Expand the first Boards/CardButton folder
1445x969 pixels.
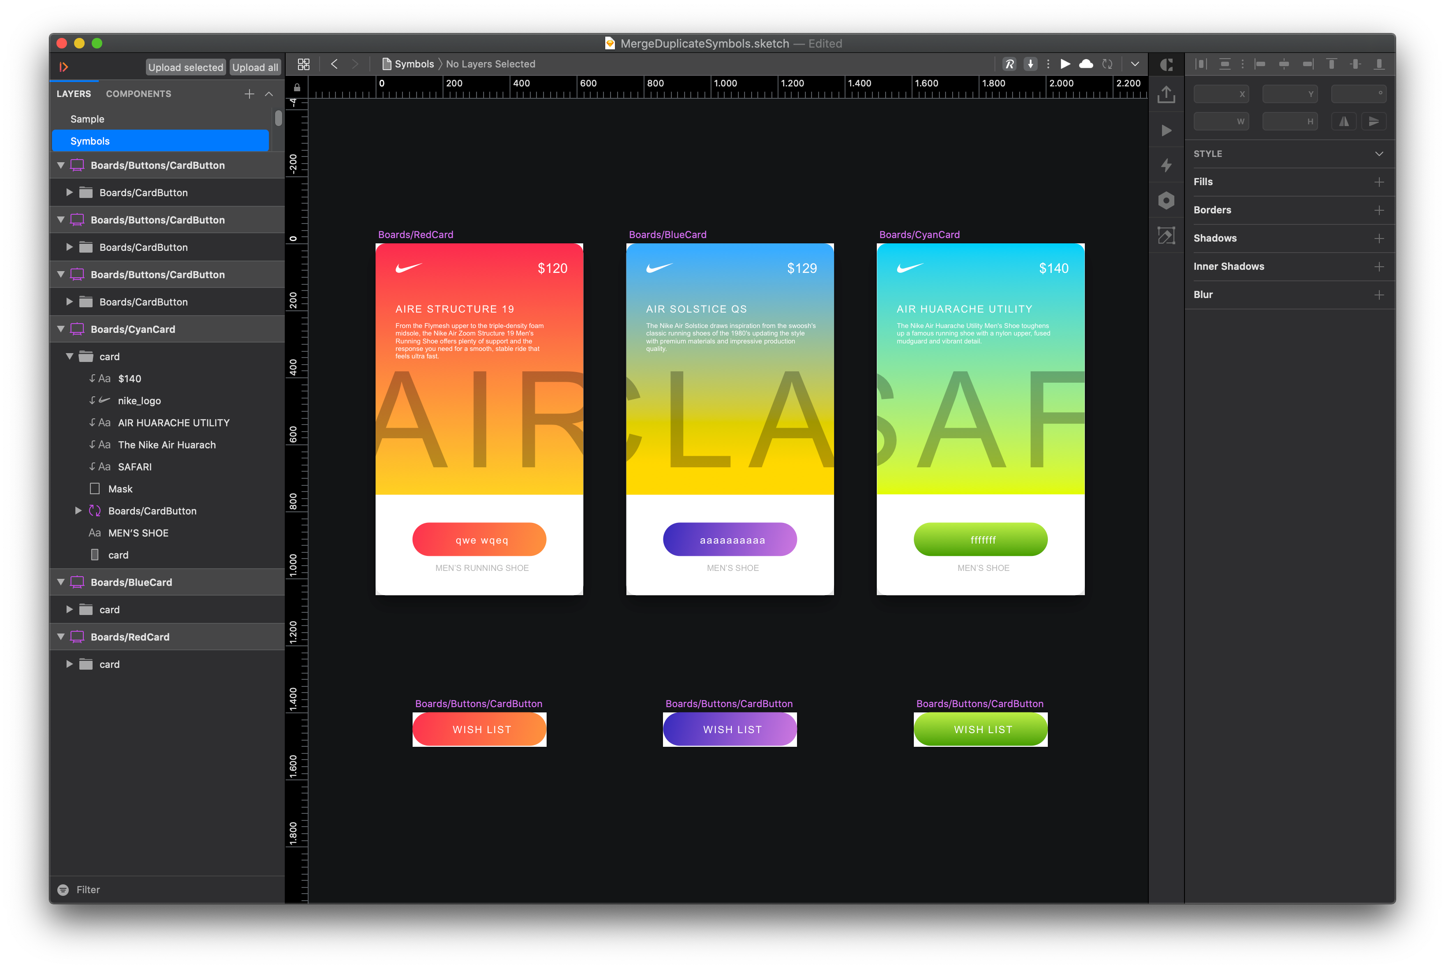coord(69,193)
